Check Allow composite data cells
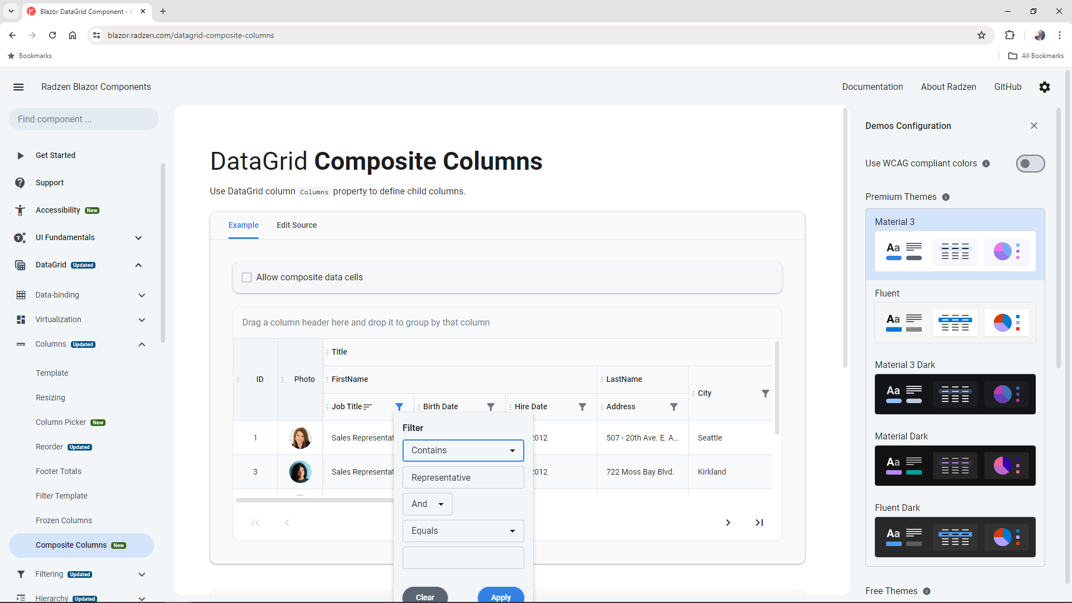 [247, 277]
